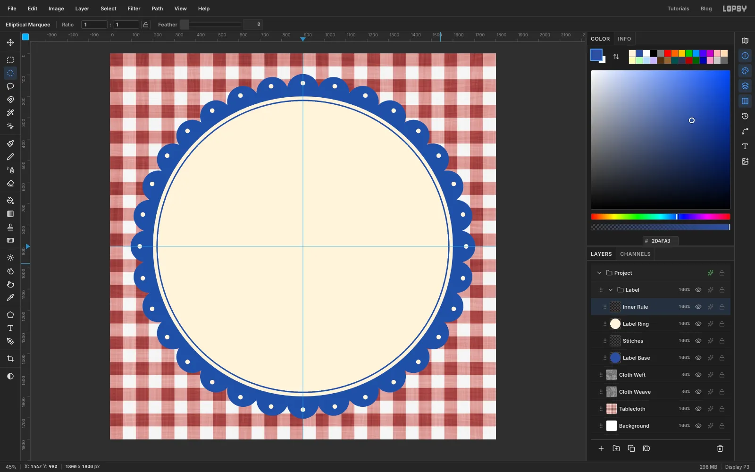Toggle visibility of Stitches layer

[698, 341]
